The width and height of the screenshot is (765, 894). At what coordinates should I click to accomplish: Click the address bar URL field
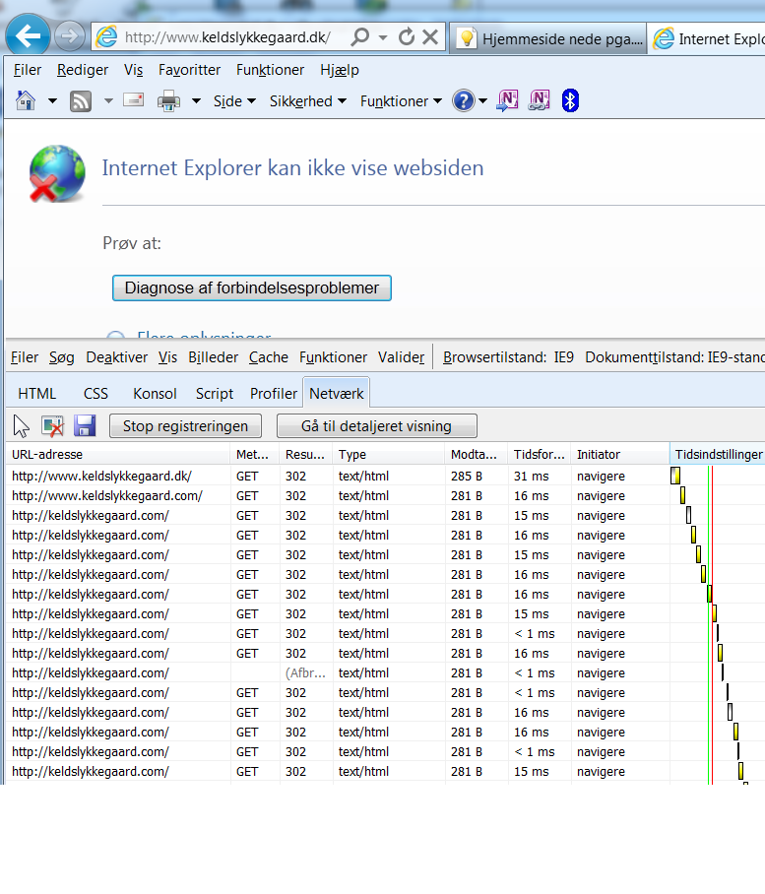point(228,37)
